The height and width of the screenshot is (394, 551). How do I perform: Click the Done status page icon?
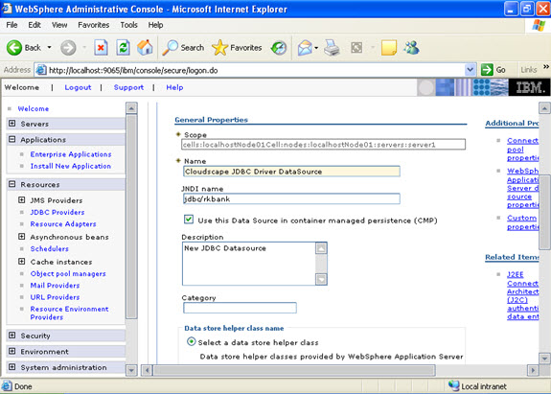(7, 386)
